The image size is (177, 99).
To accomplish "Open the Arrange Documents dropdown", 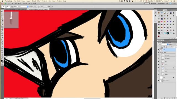I will click(30, 4).
